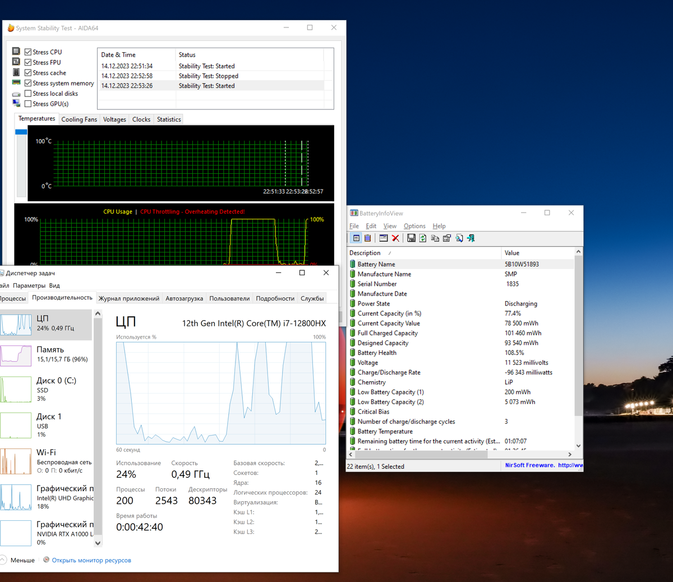
Task: Select the ЦП performance graph in Task Manager sidebar
Action: [x=46, y=325]
